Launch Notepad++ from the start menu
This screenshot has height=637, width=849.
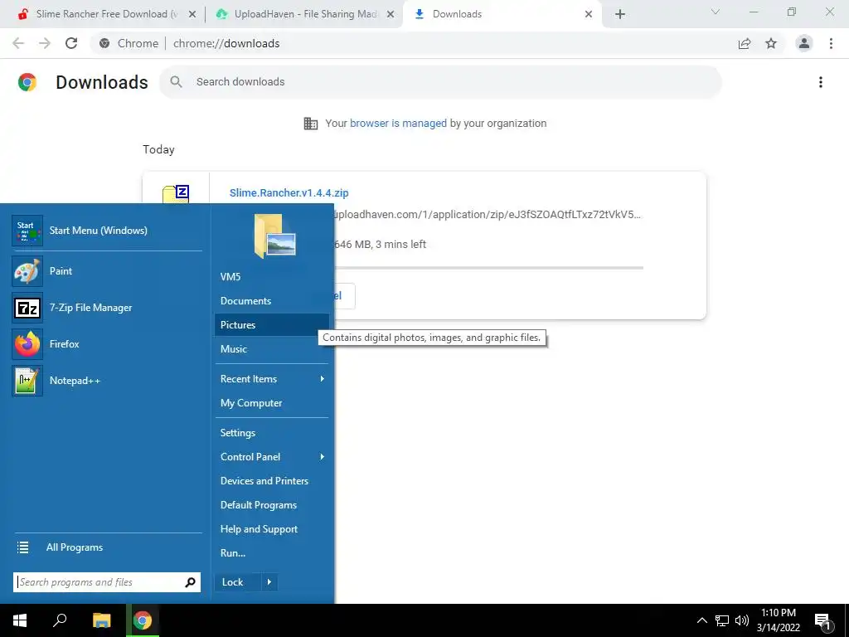[x=107, y=380]
